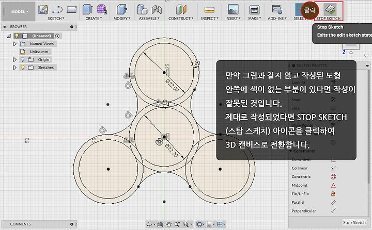This screenshot has width=372, height=230.
Task: Select the Create Sketch tool icon
Action: click(x=43, y=9)
